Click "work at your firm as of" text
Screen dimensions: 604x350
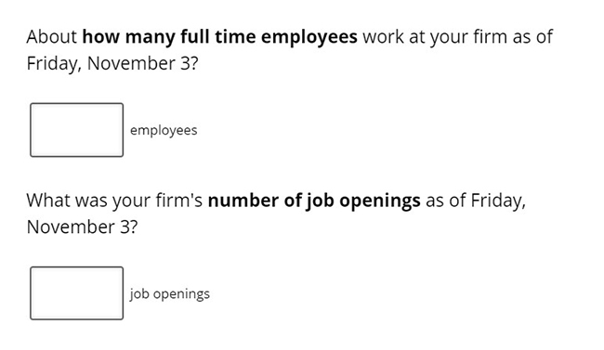pyautogui.click(x=457, y=37)
